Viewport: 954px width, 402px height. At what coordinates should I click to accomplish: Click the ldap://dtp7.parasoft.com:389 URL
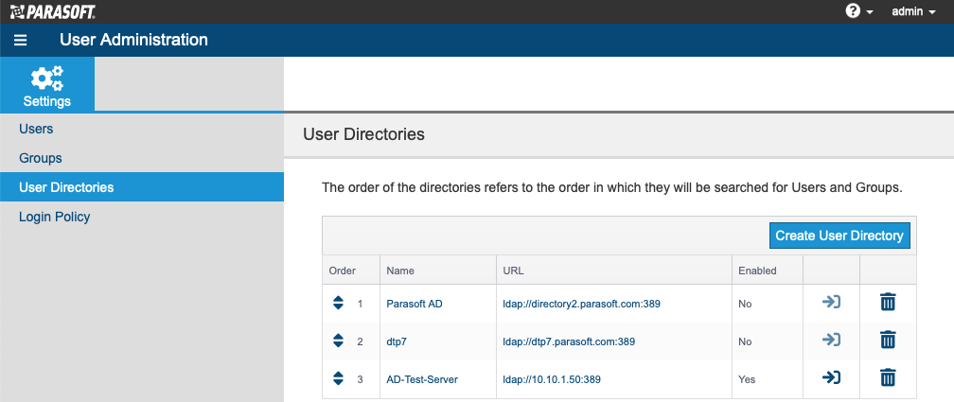tap(569, 341)
